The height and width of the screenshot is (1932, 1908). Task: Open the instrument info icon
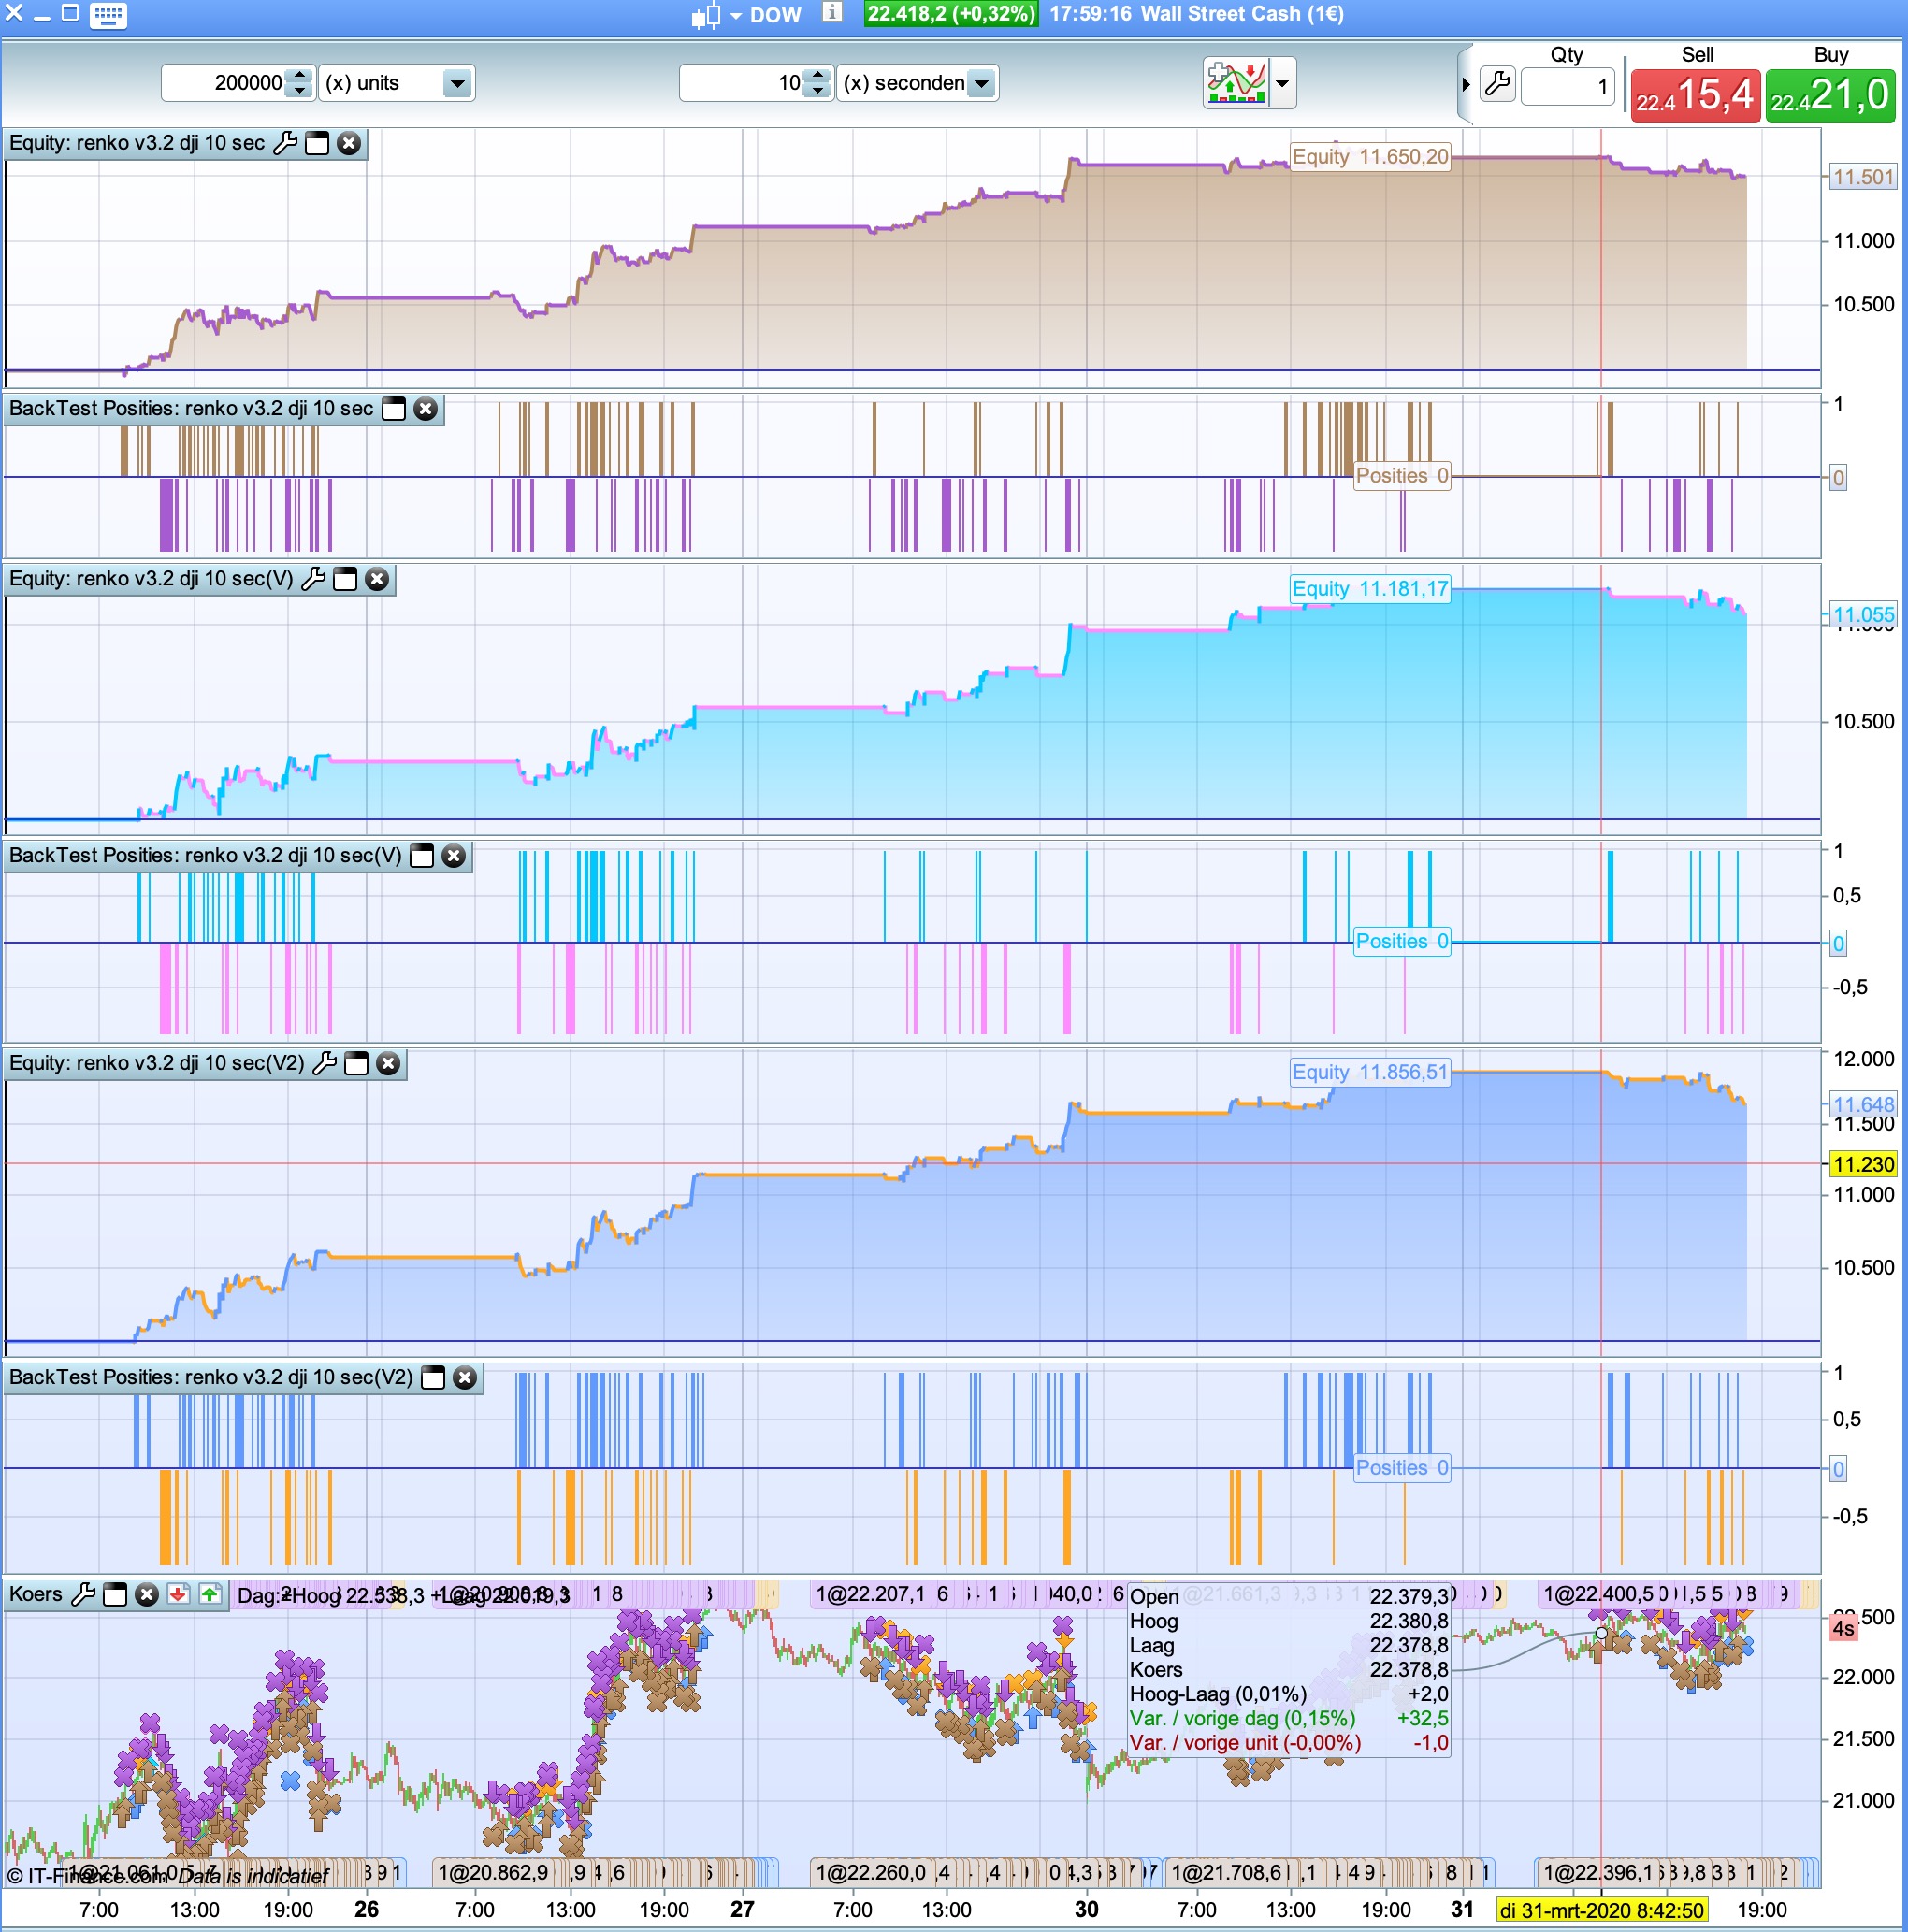click(832, 13)
